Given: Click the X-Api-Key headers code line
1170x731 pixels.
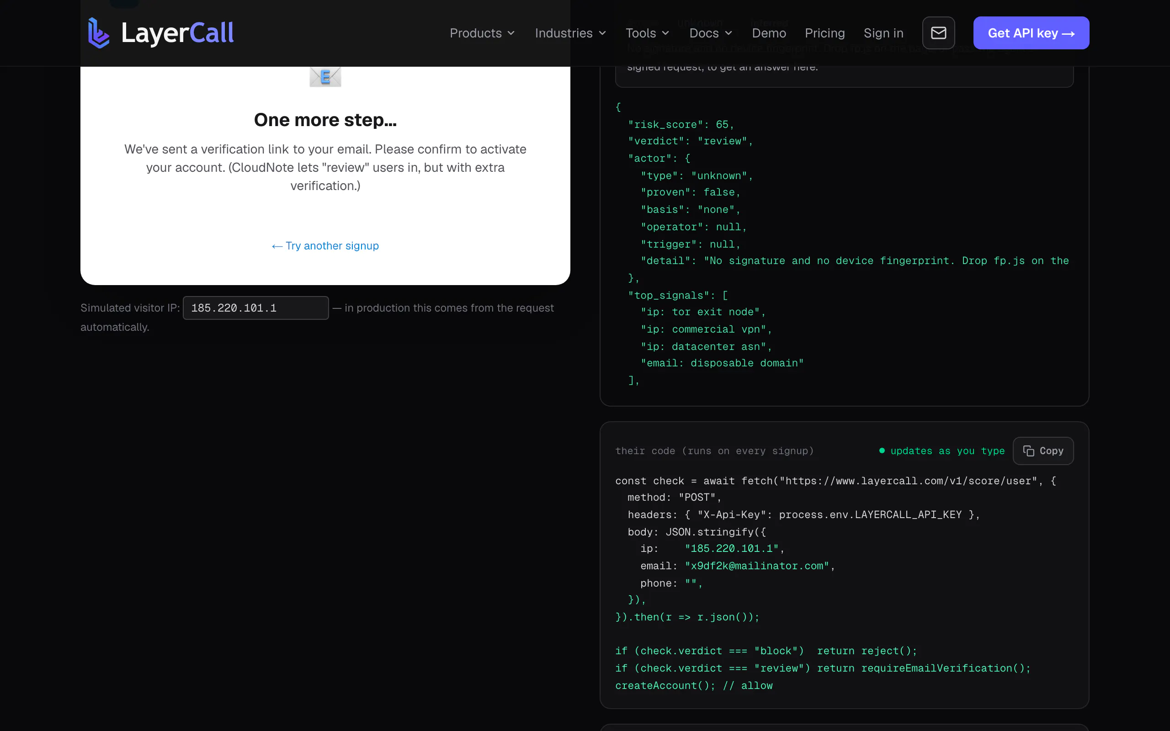Looking at the screenshot, I should [x=803, y=515].
